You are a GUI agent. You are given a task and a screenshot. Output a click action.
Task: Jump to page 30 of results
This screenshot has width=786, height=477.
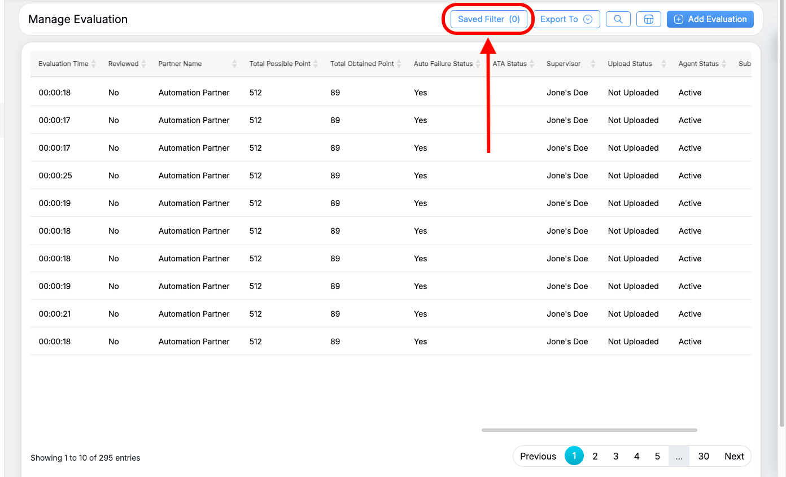pyautogui.click(x=704, y=456)
